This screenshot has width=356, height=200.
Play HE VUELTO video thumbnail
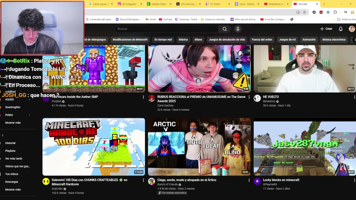(305, 69)
